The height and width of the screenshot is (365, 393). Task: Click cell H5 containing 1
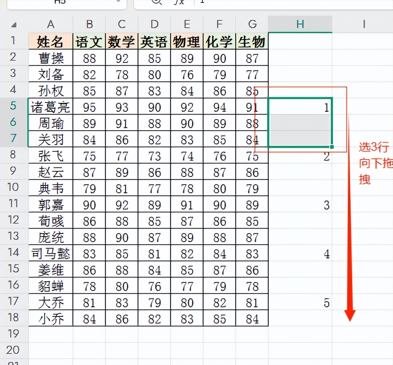[300, 107]
